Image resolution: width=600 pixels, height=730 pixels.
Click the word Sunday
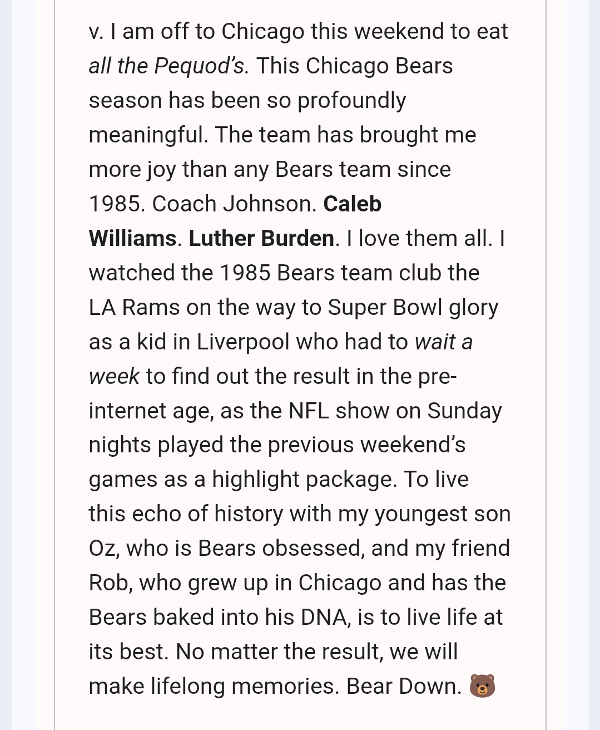(x=464, y=411)
